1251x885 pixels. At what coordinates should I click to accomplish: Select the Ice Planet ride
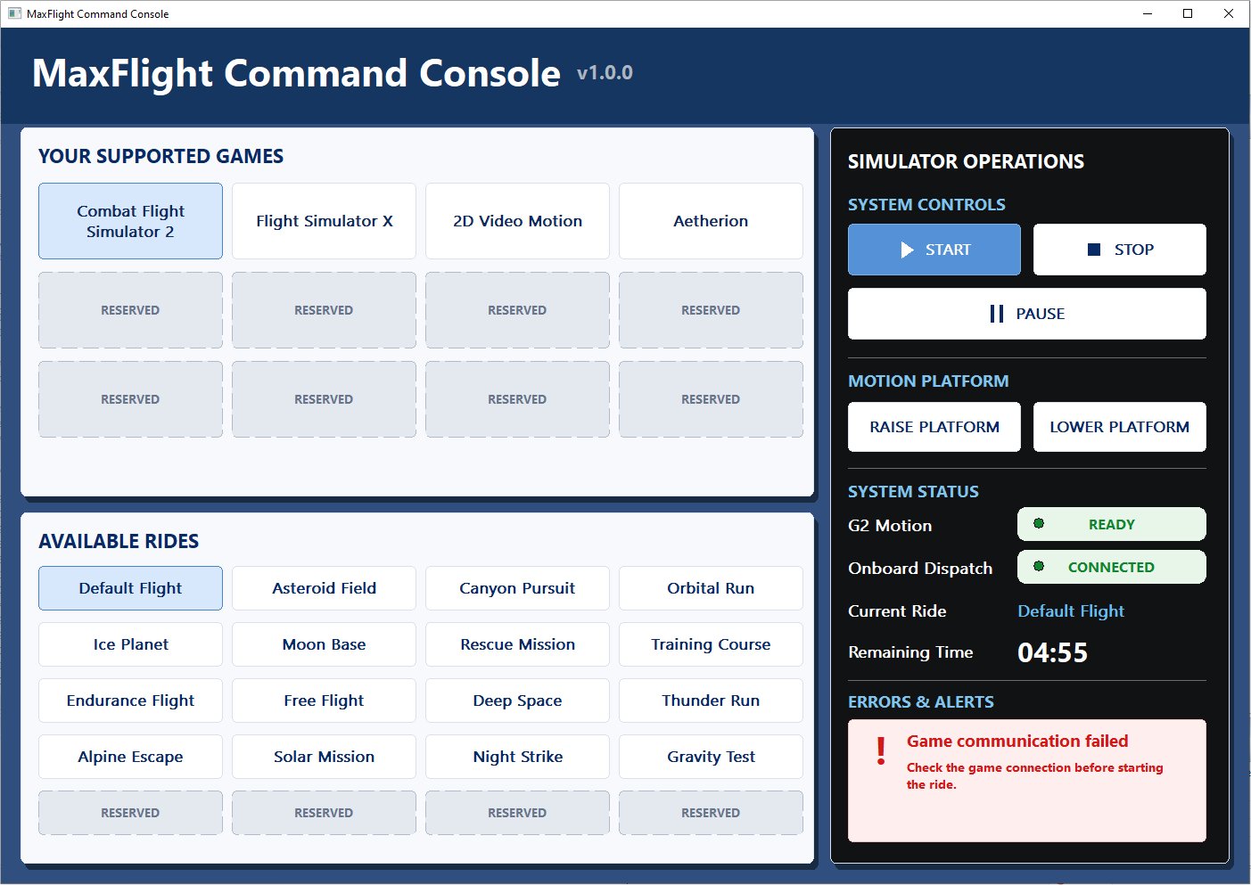point(130,644)
